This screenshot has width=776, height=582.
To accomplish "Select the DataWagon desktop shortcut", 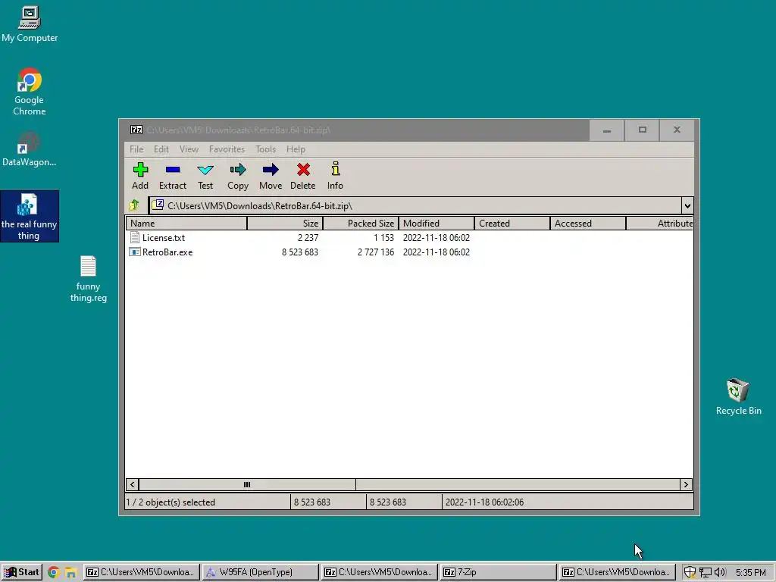I will [x=30, y=149].
